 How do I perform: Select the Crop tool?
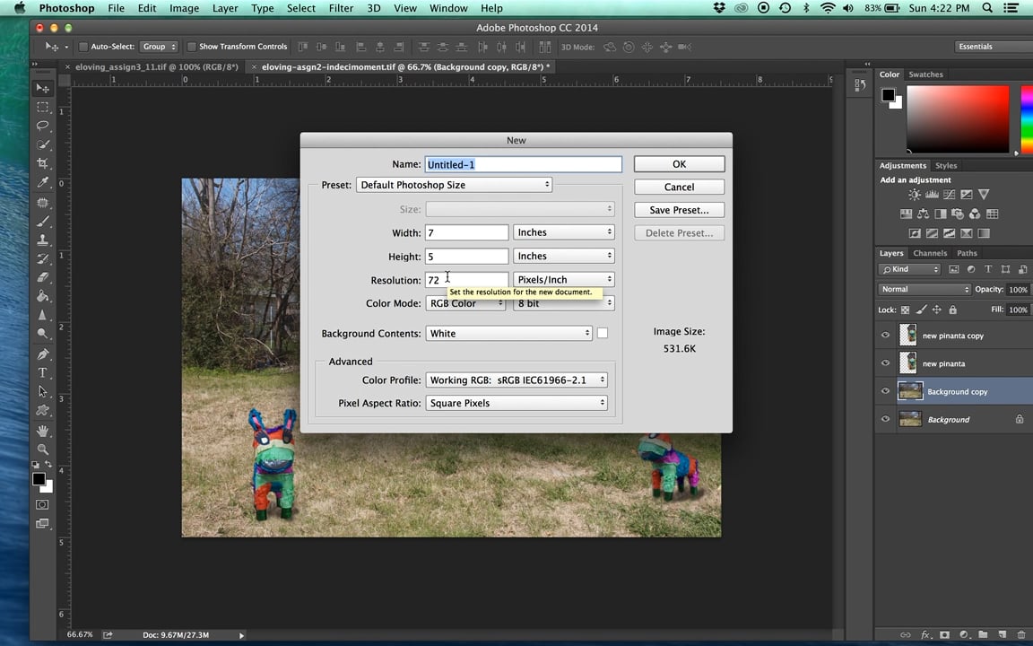43,162
